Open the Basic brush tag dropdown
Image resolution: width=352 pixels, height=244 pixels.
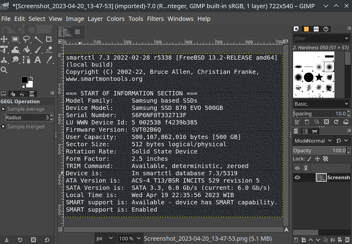tap(321, 104)
